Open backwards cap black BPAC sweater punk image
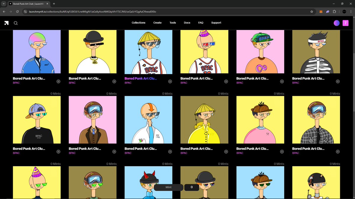The image size is (355, 199). [37, 120]
